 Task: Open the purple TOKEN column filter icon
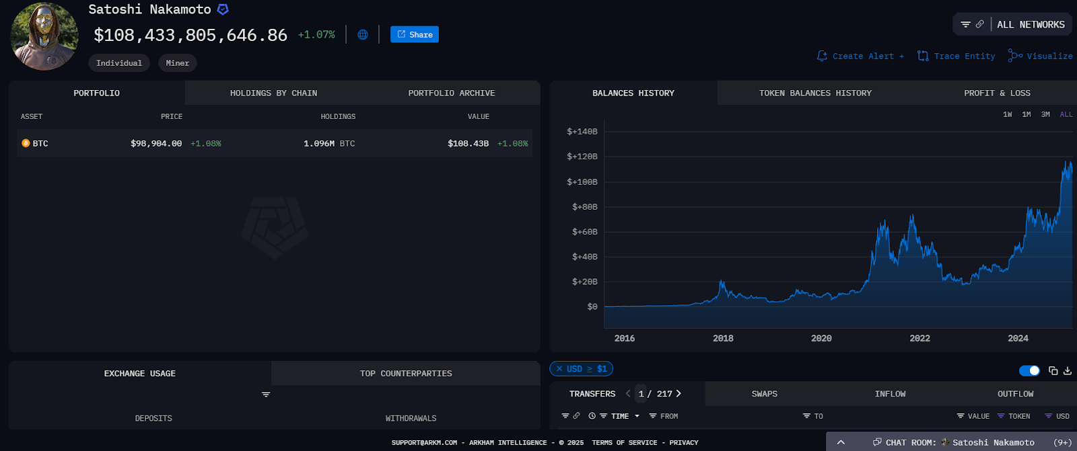point(1001,416)
